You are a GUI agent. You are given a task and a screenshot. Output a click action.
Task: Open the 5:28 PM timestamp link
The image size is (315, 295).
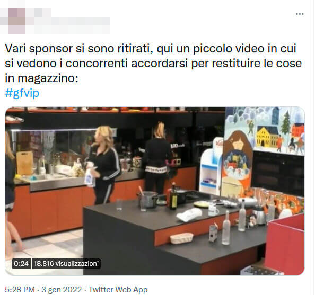(20, 290)
